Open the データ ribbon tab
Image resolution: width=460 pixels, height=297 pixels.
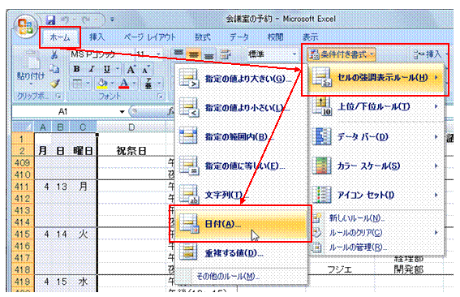pos(239,37)
